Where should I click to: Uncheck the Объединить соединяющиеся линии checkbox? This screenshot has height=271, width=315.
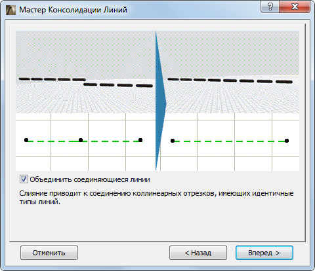(24, 179)
